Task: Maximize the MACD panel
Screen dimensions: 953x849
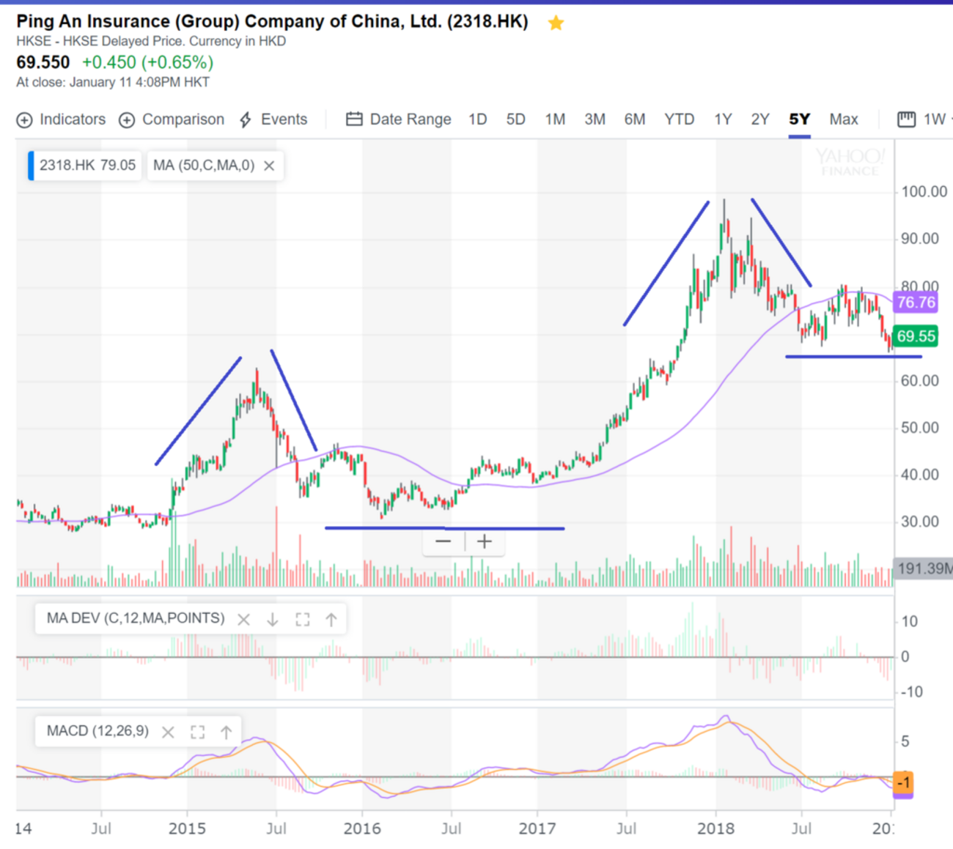Action: tap(197, 732)
